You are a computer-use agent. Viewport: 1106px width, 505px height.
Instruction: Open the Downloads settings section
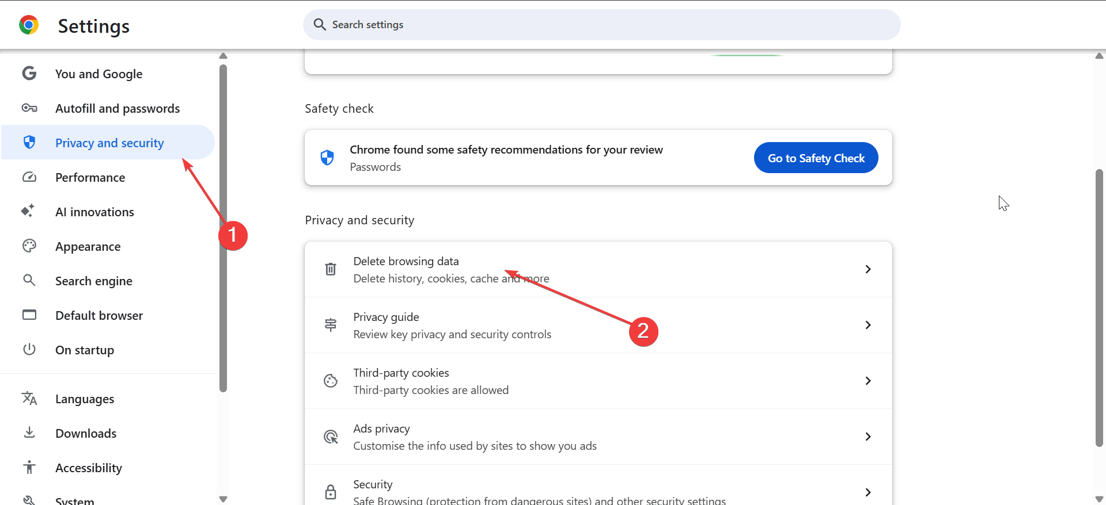(x=86, y=433)
